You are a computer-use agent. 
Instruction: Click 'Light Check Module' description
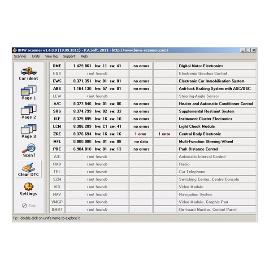tap(217, 126)
